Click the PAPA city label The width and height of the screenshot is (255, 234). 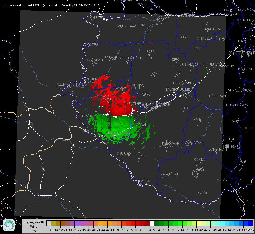[x=151, y=52]
